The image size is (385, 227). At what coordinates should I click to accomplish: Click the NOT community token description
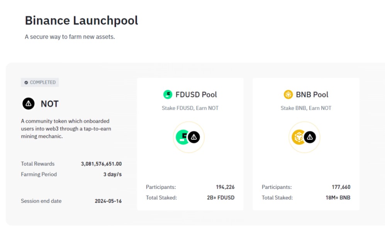tap(66, 129)
